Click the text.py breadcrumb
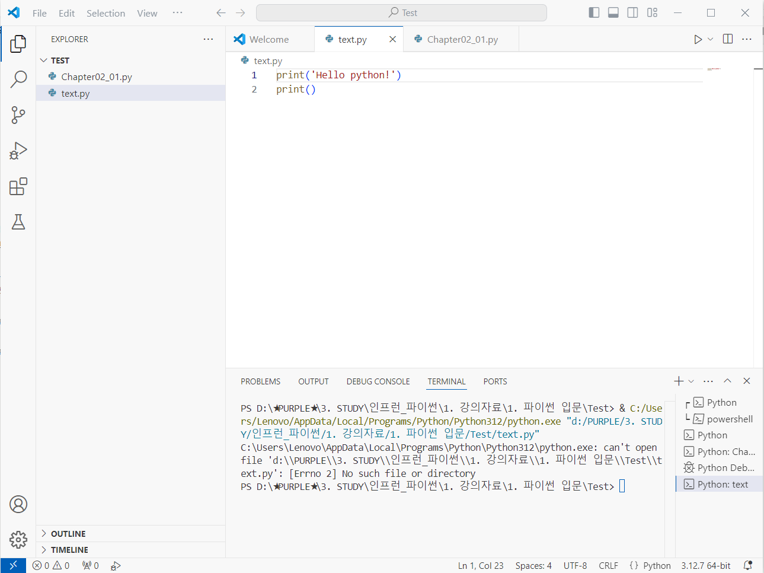The image size is (764, 573). coord(268,61)
